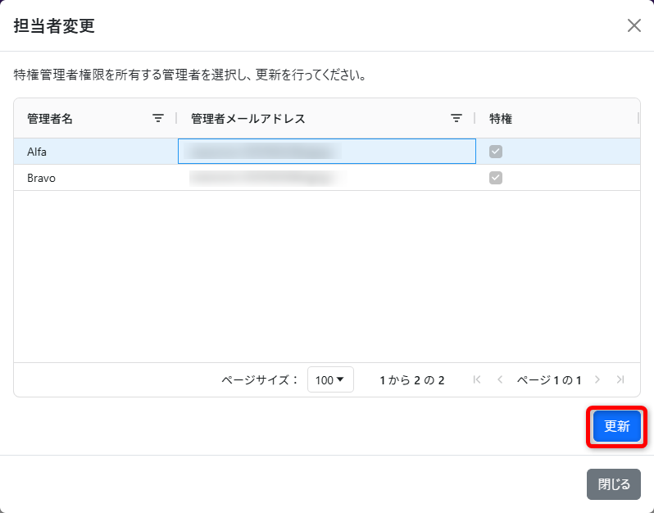
Task: Select the Alfa administrator name cell
Action: click(96, 152)
